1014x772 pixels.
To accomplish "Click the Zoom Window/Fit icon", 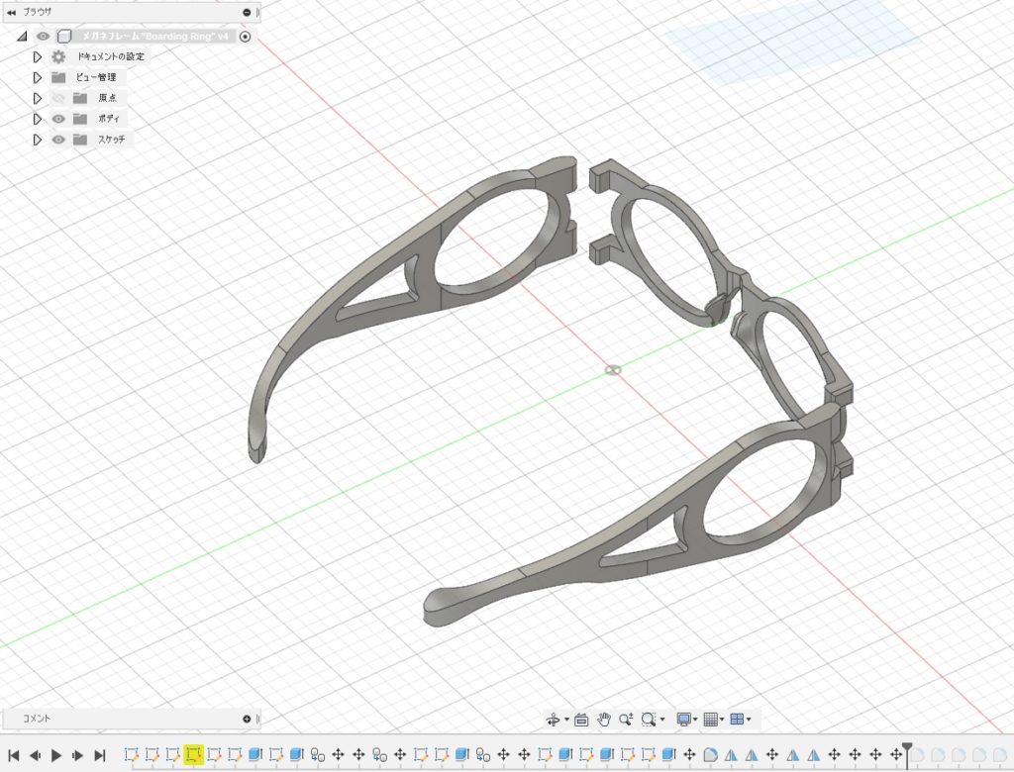I will pos(649,720).
